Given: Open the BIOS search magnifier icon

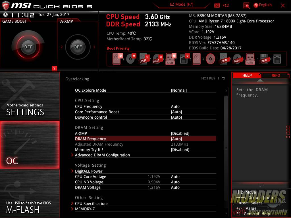Looking at the screenshot, I should [x=246, y=6].
